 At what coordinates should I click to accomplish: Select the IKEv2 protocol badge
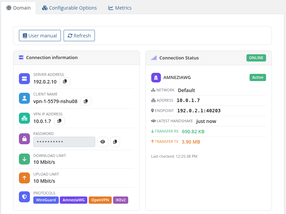pos(121,200)
